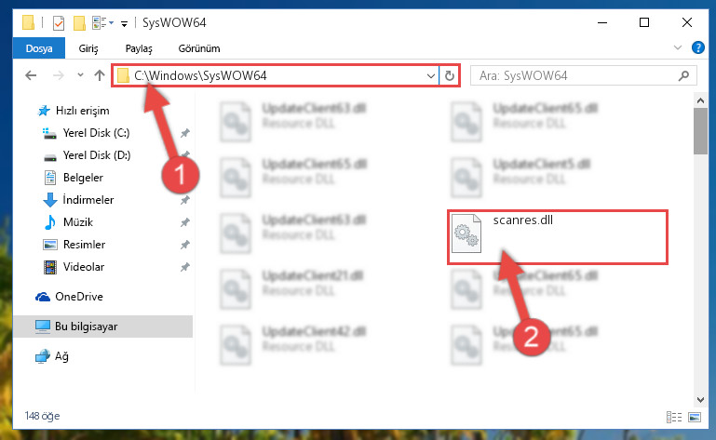Switch to large icons view in status bar
716x440 pixels.
point(695,417)
